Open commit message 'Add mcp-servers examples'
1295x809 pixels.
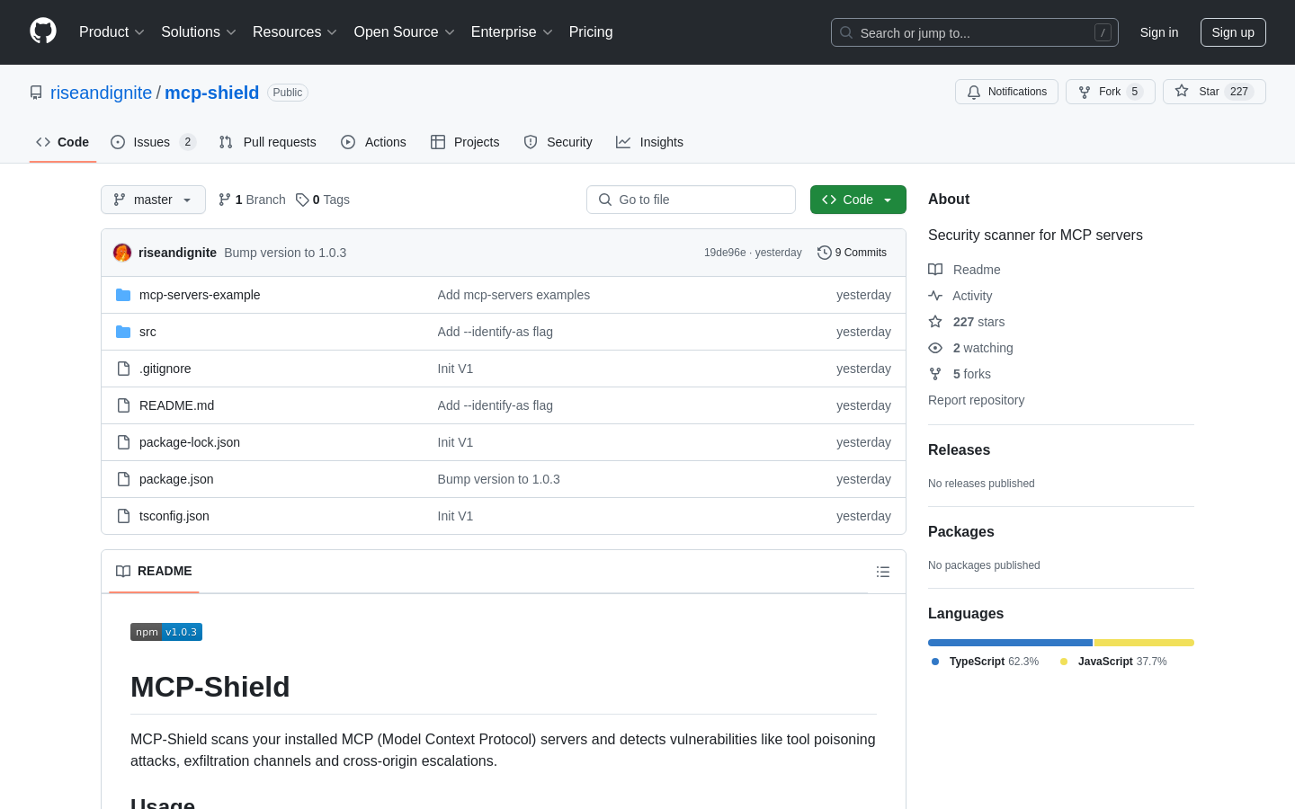[x=514, y=295]
